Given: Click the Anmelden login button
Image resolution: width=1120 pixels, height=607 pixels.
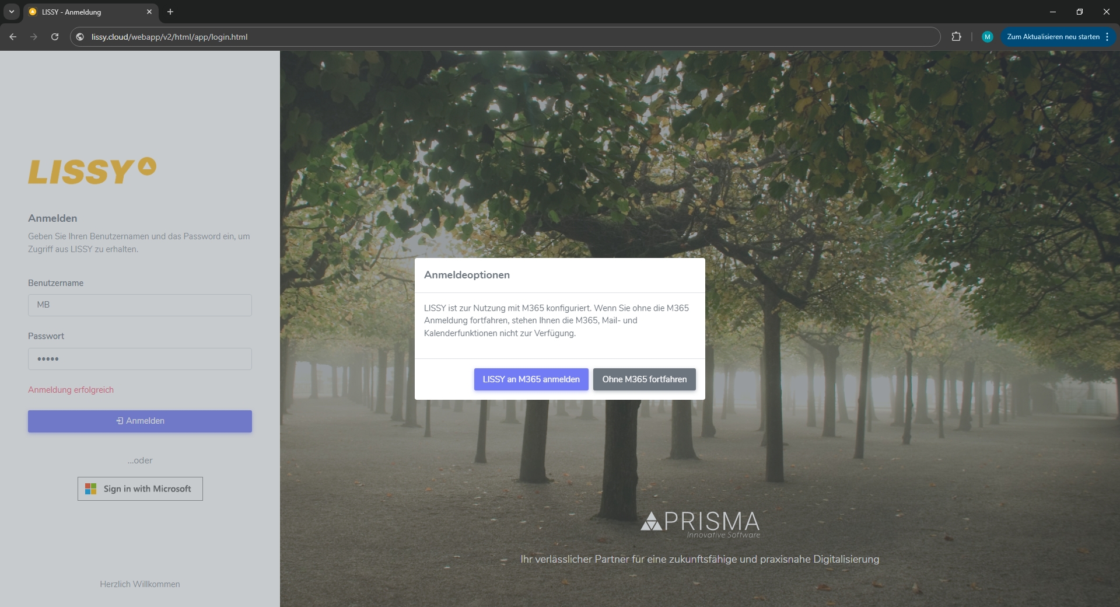Looking at the screenshot, I should 140,421.
